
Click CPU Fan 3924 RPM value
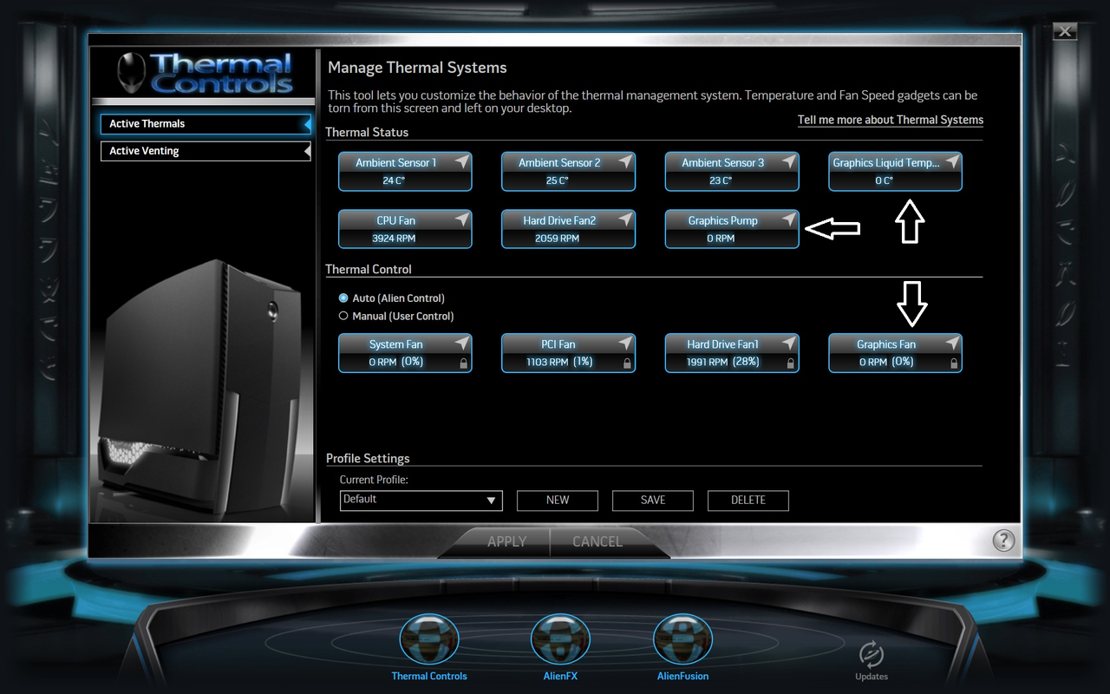click(395, 239)
